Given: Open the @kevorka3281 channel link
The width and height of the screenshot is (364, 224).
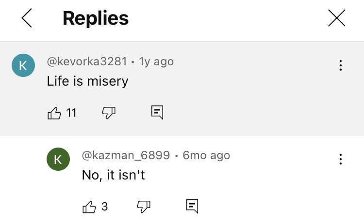Looking at the screenshot, I should click(x=87, y=61).
